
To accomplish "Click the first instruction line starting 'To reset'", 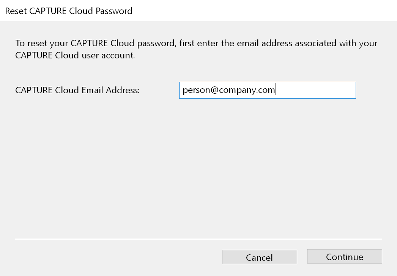I will (196, 43).
